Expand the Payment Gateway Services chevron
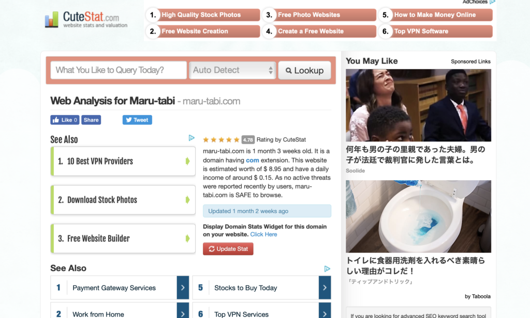The height and width of the screenshot is (318, 530). tap(183, 288)
